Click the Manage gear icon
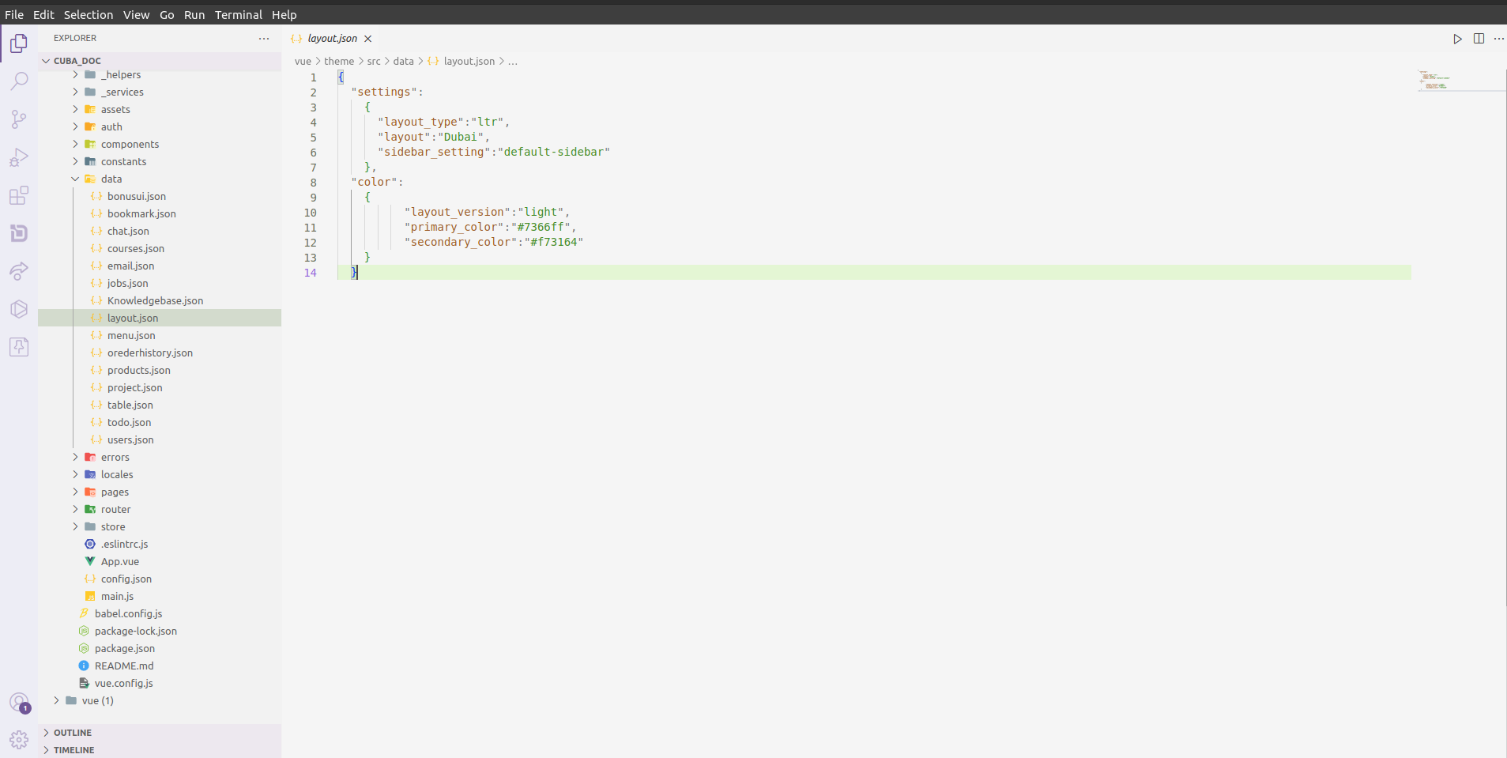This screenshot has width=1507, height=758. pos(19,740)
